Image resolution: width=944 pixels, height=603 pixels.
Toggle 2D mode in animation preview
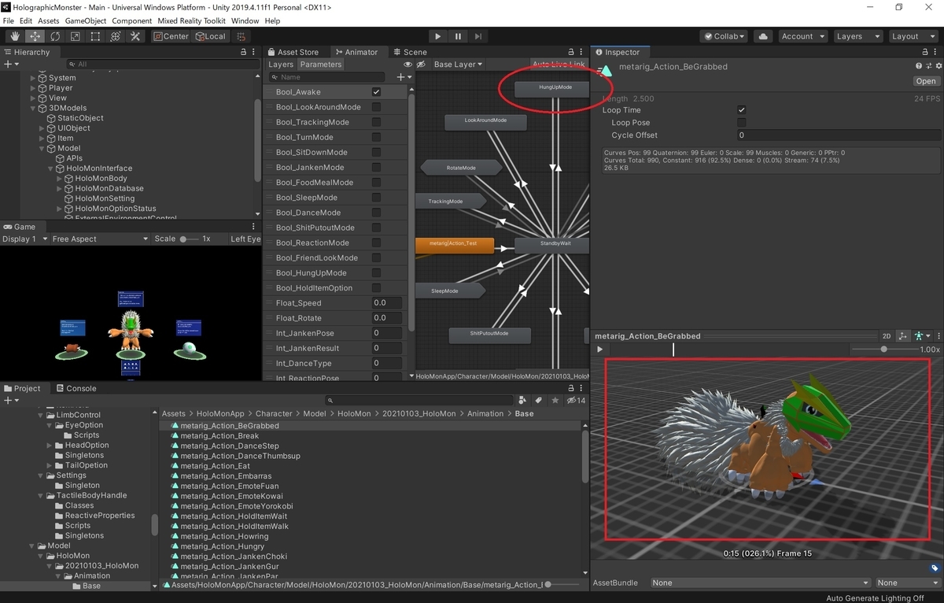click(887, 336)
